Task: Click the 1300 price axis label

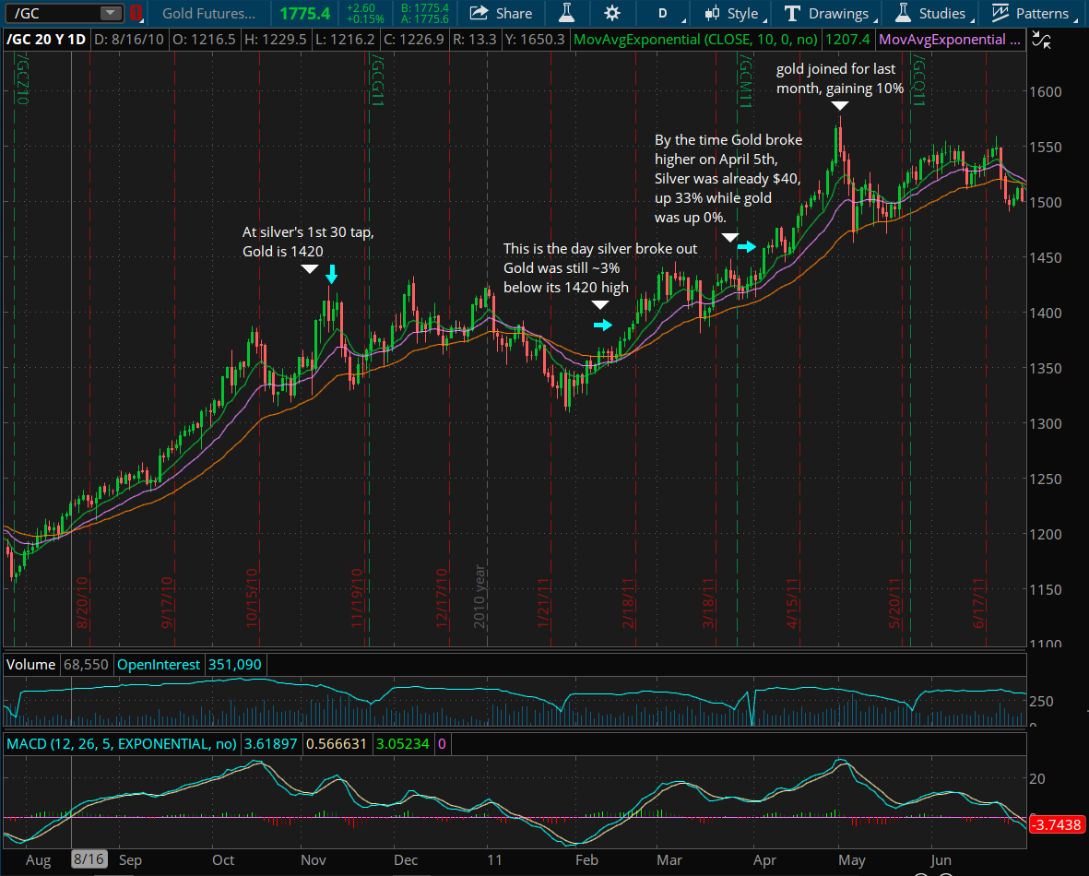Action: 1046,424
